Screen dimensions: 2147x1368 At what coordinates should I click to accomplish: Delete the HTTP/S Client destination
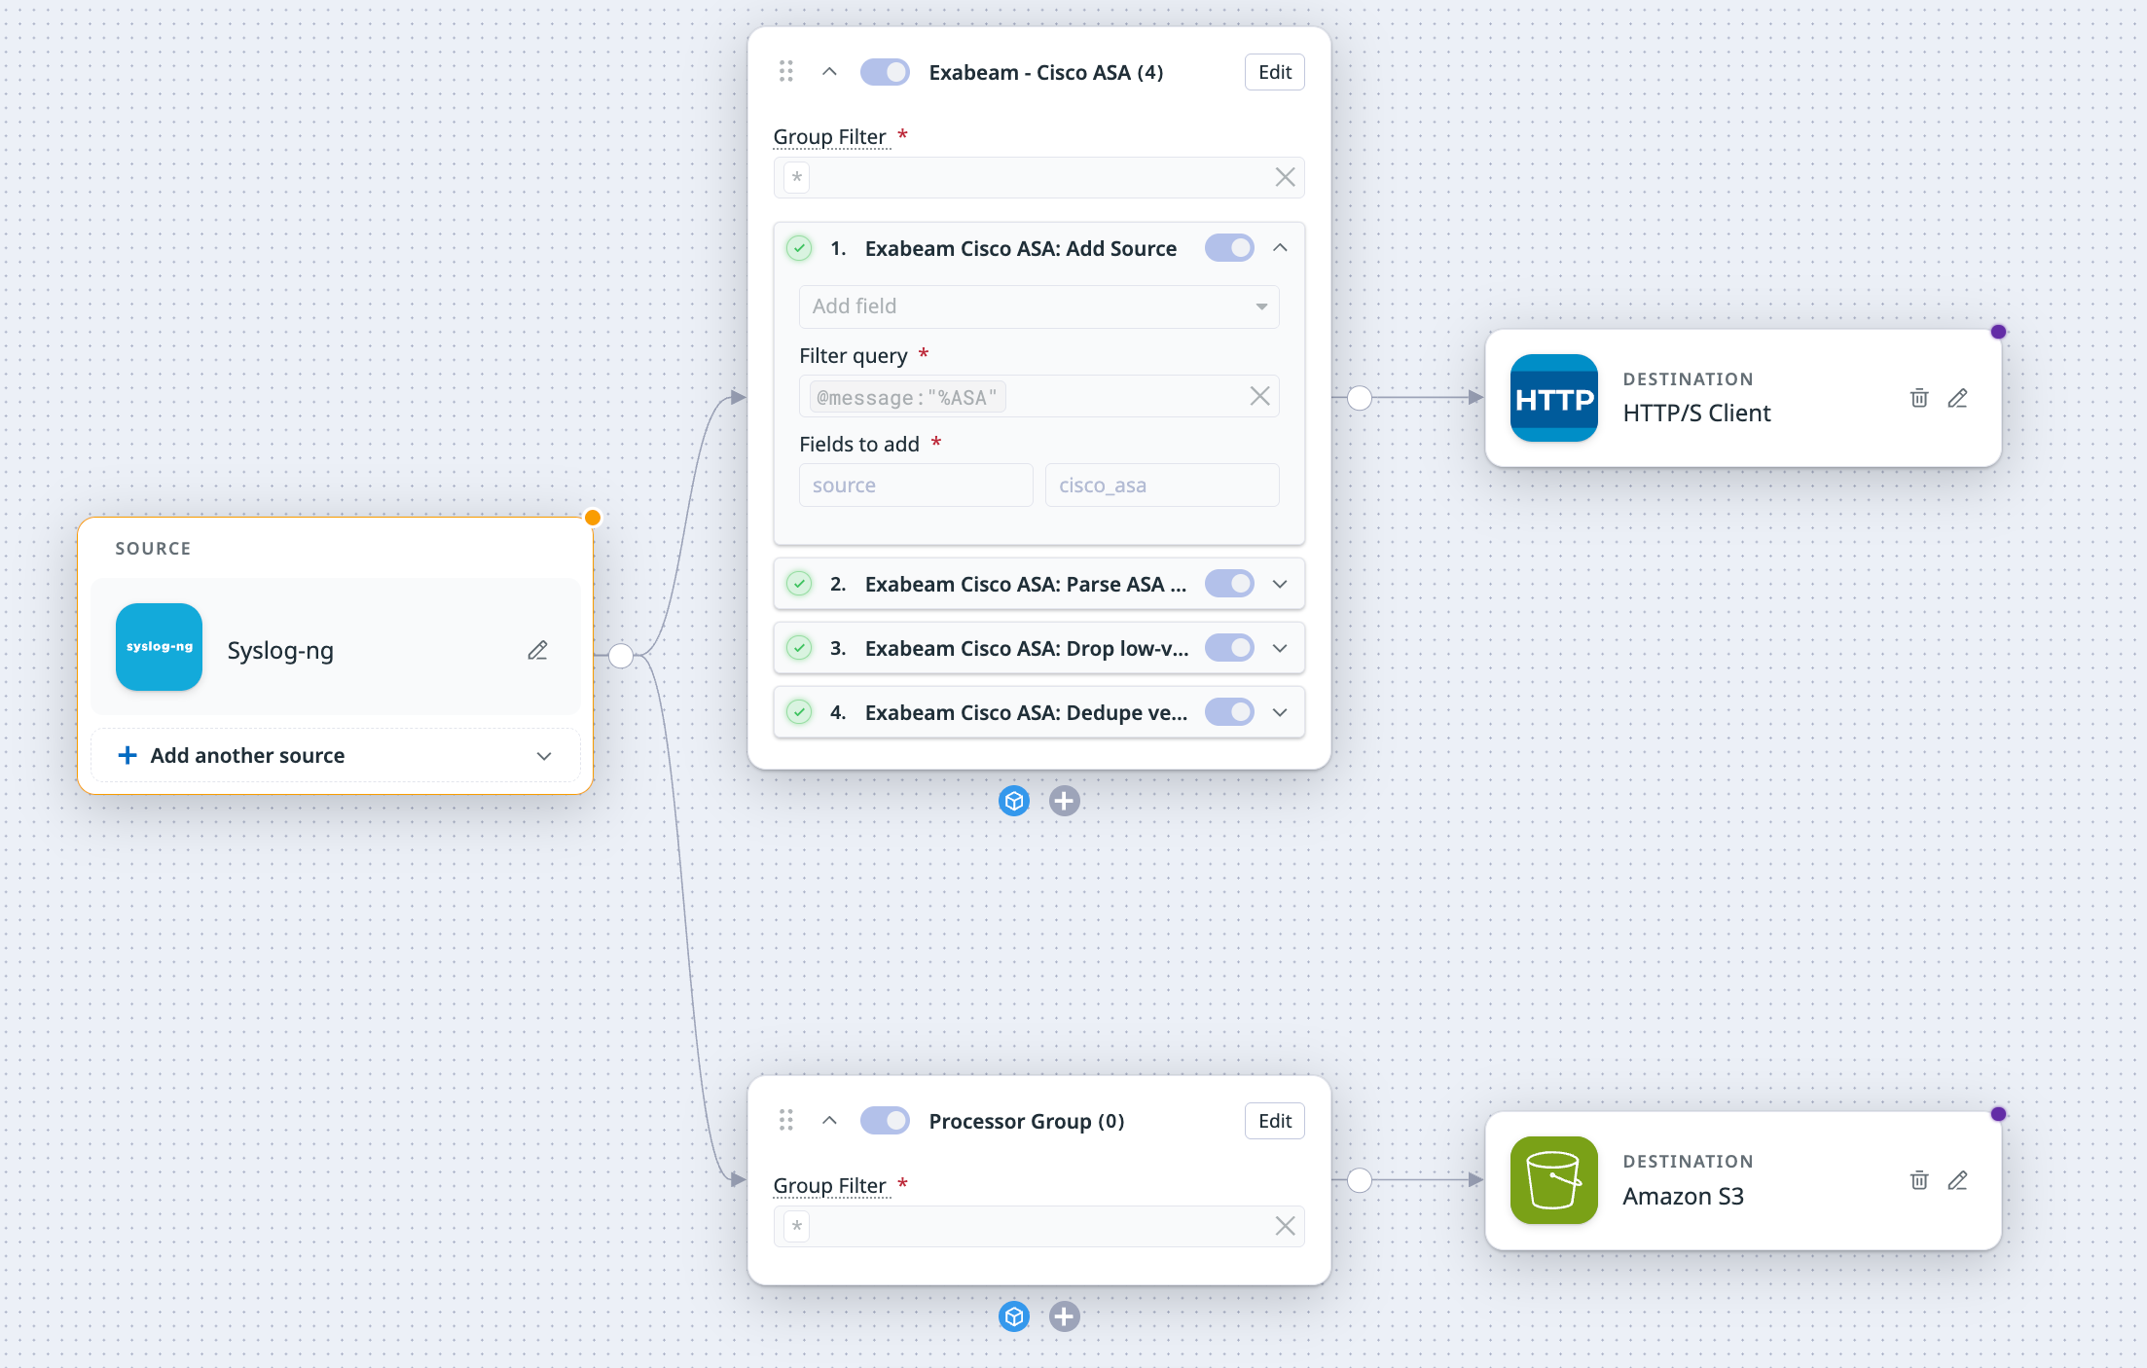pos(1919,398)
